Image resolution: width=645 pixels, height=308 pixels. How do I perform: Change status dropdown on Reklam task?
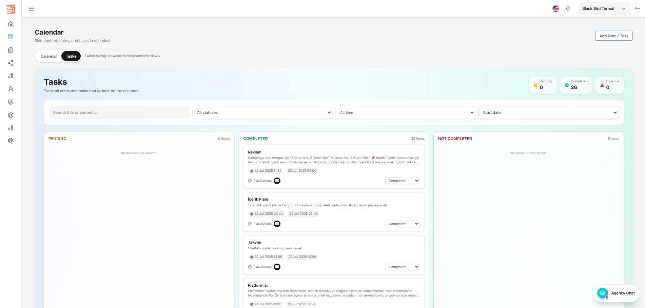(403, 181)
